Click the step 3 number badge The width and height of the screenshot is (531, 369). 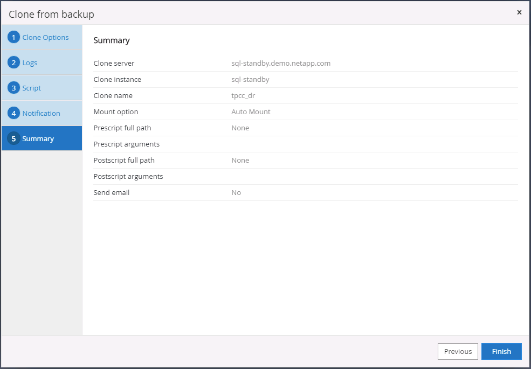point(13,88)
